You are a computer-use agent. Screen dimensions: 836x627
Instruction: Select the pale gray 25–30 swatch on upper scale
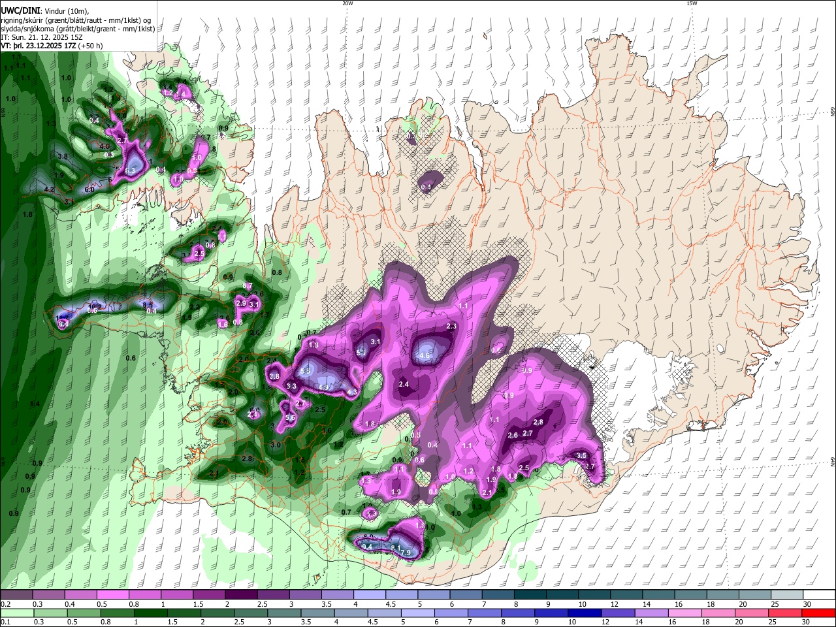coord(788,595)
